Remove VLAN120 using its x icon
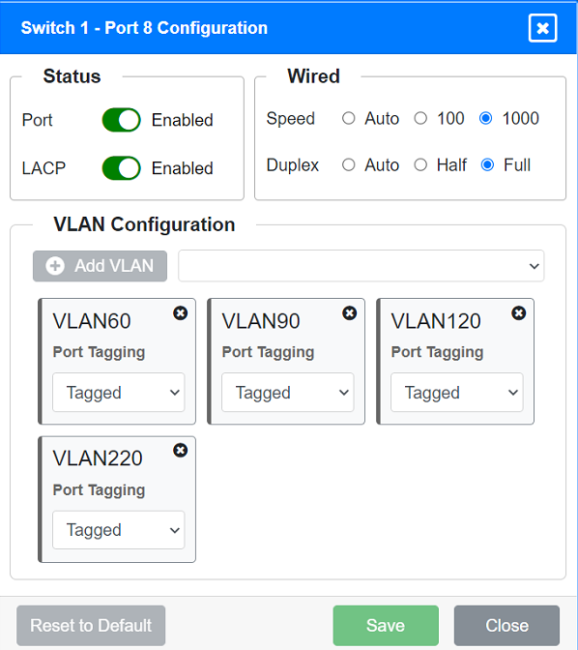 [518, 313]
